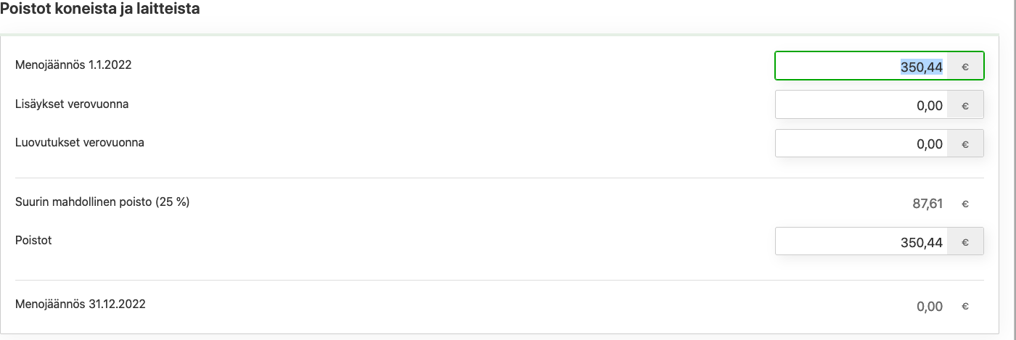Click euro symbol beside Poistot field

point(965,241)
